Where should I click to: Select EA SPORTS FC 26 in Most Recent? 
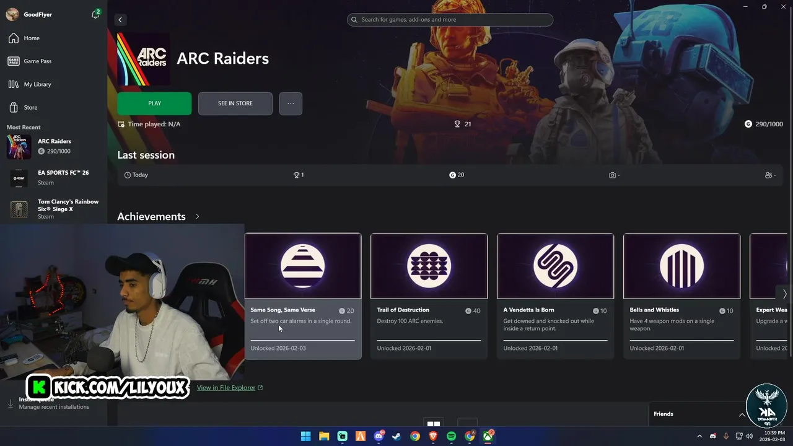click(53, 178)
